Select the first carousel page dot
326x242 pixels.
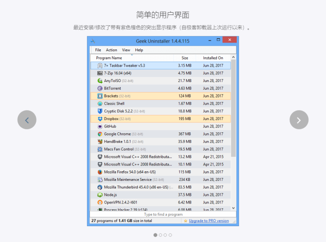[x=155, y=235]
